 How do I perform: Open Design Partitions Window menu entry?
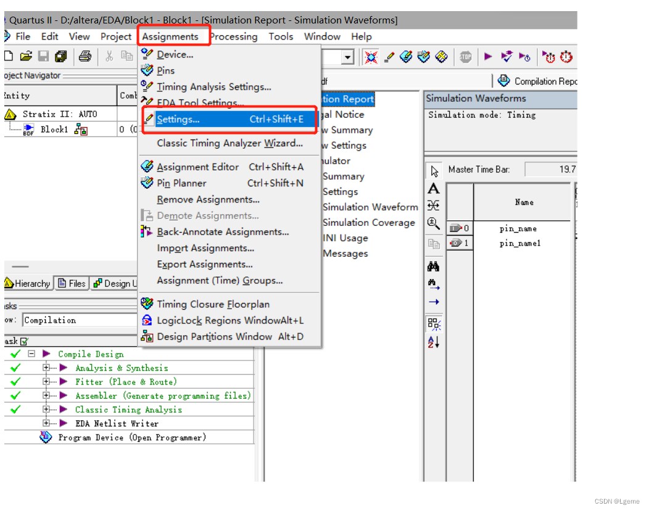[x=229, y=337]
